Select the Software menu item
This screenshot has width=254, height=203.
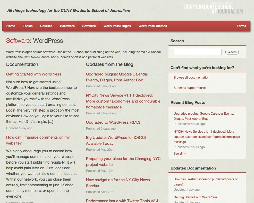[89, 26]
